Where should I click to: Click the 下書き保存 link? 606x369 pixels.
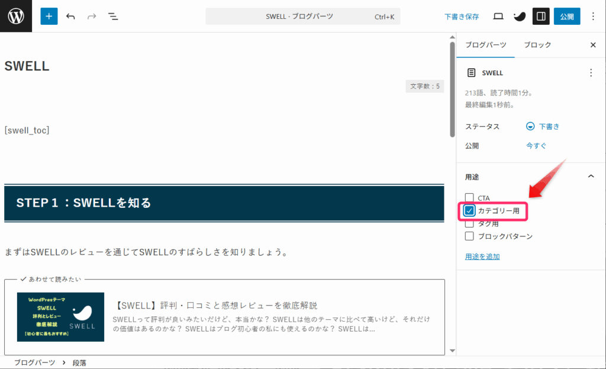pos(462,17)
